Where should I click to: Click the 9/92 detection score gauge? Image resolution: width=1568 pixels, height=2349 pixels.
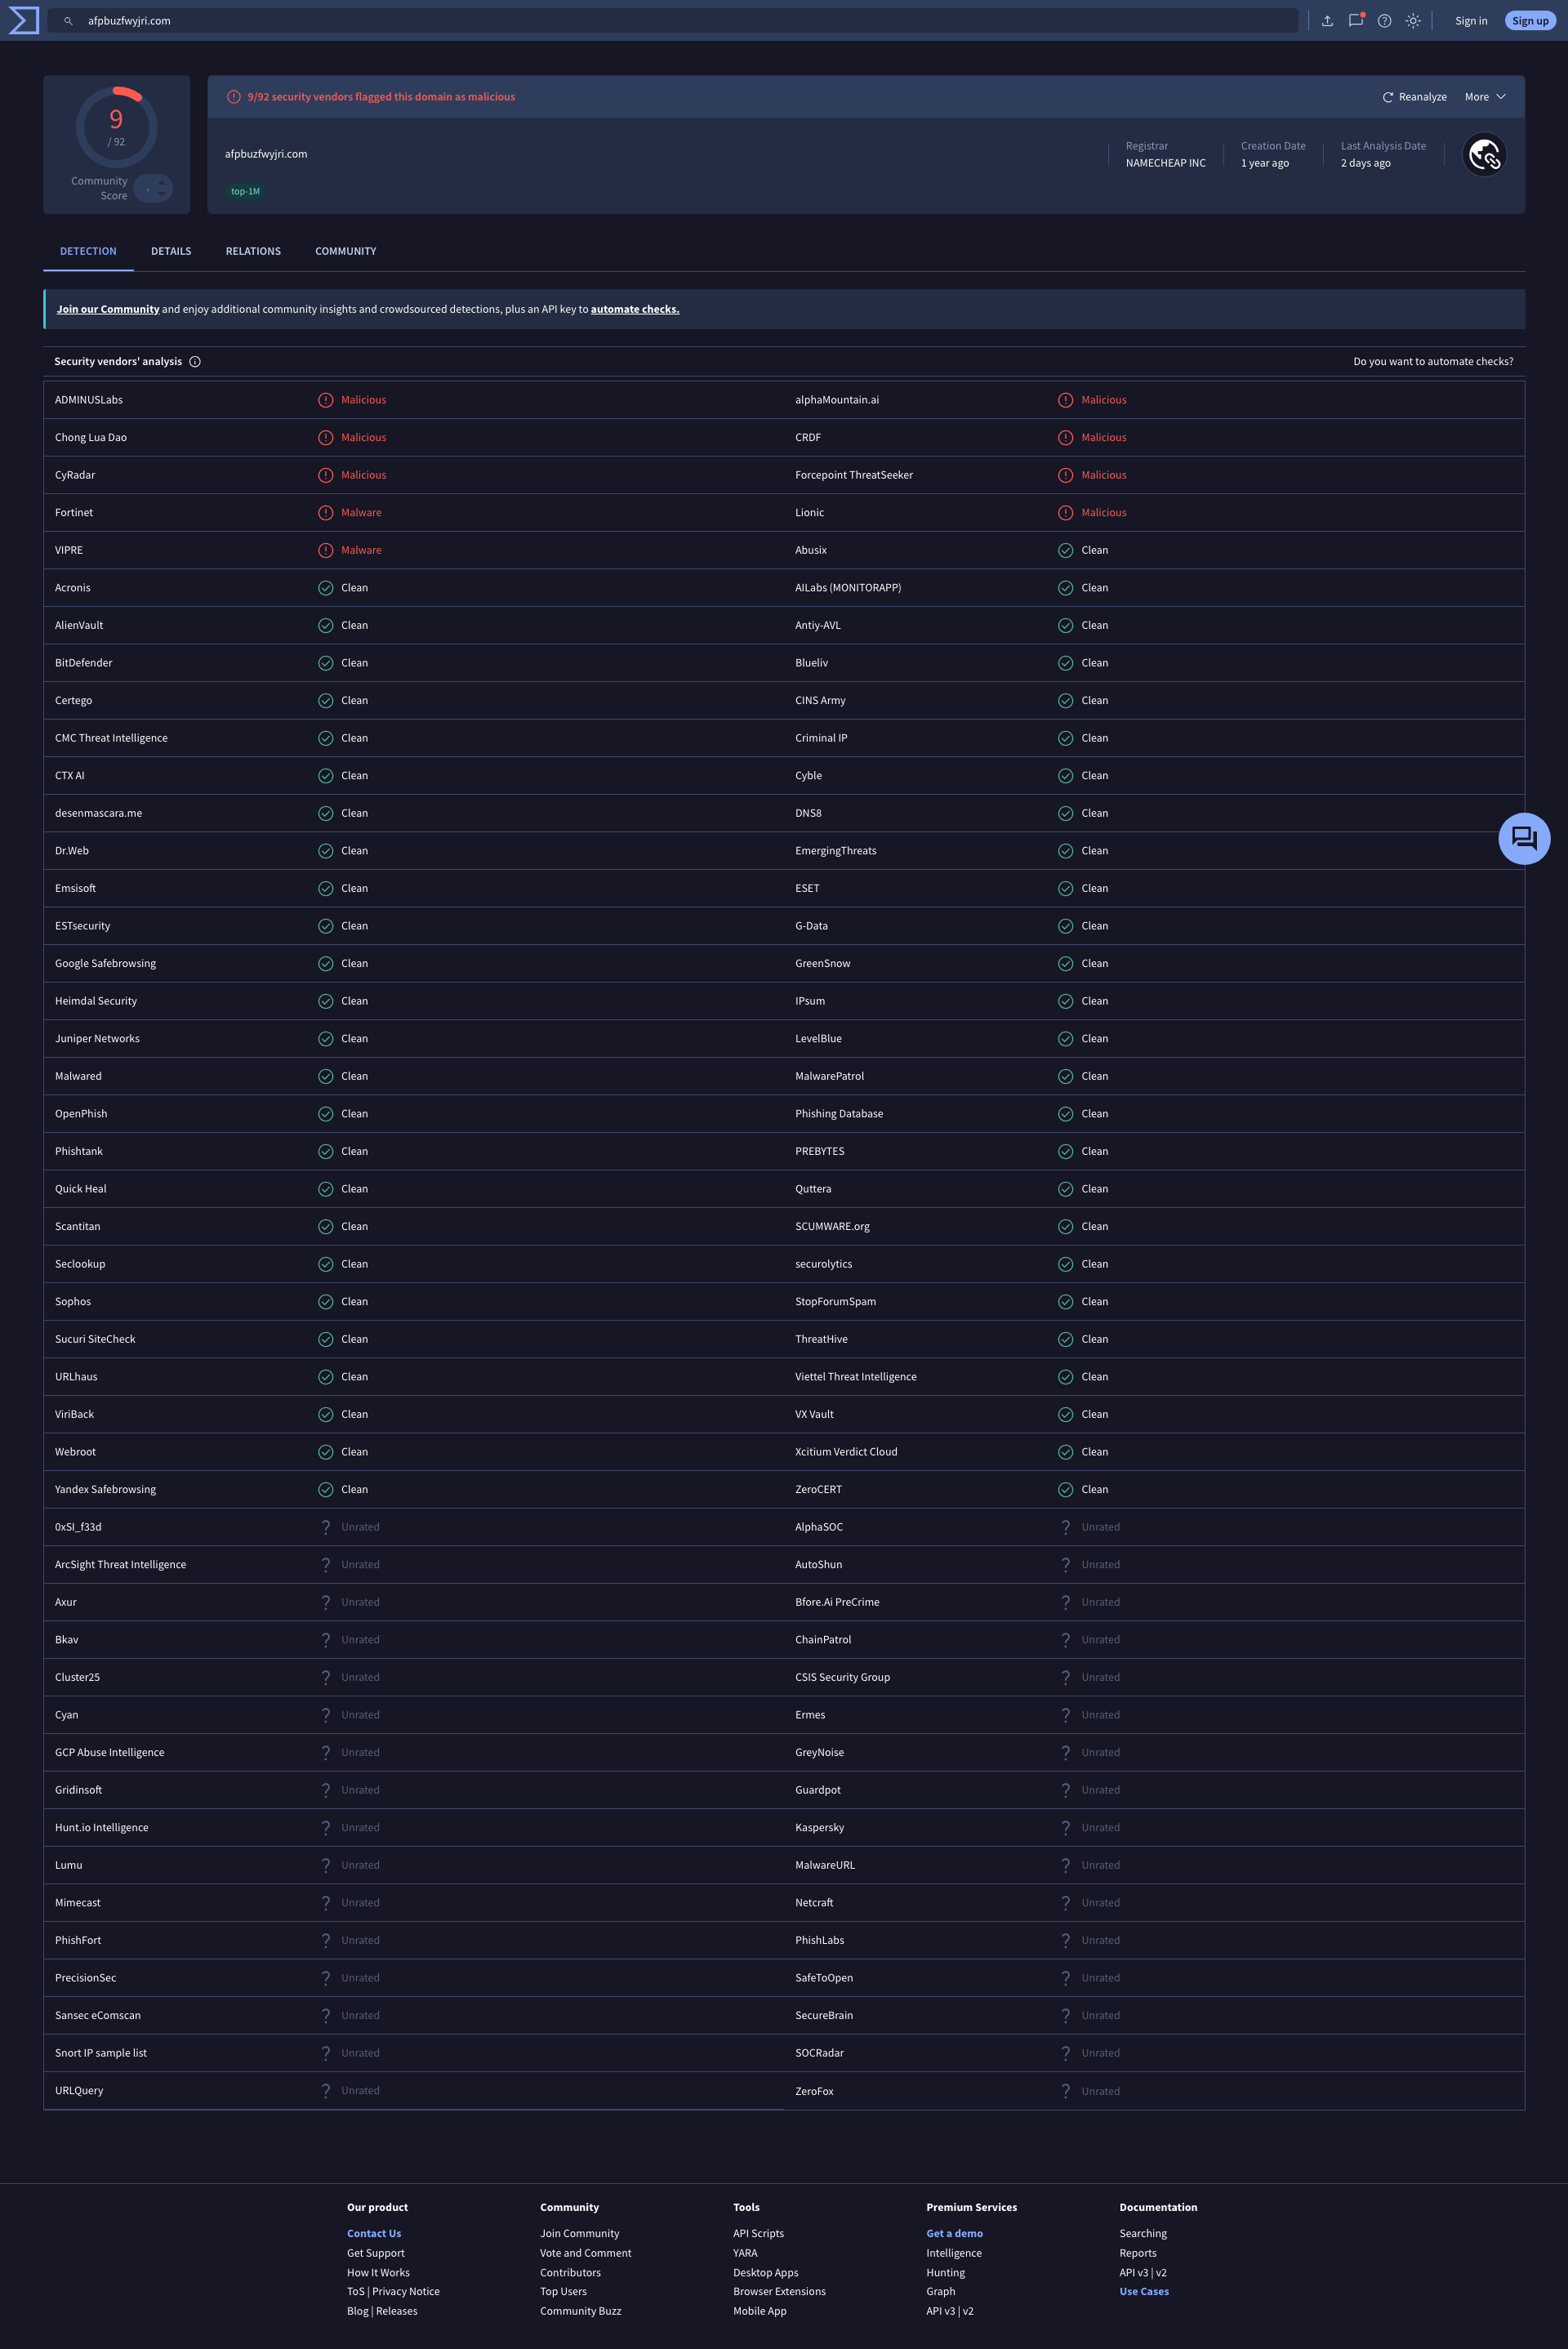[116, 128]
